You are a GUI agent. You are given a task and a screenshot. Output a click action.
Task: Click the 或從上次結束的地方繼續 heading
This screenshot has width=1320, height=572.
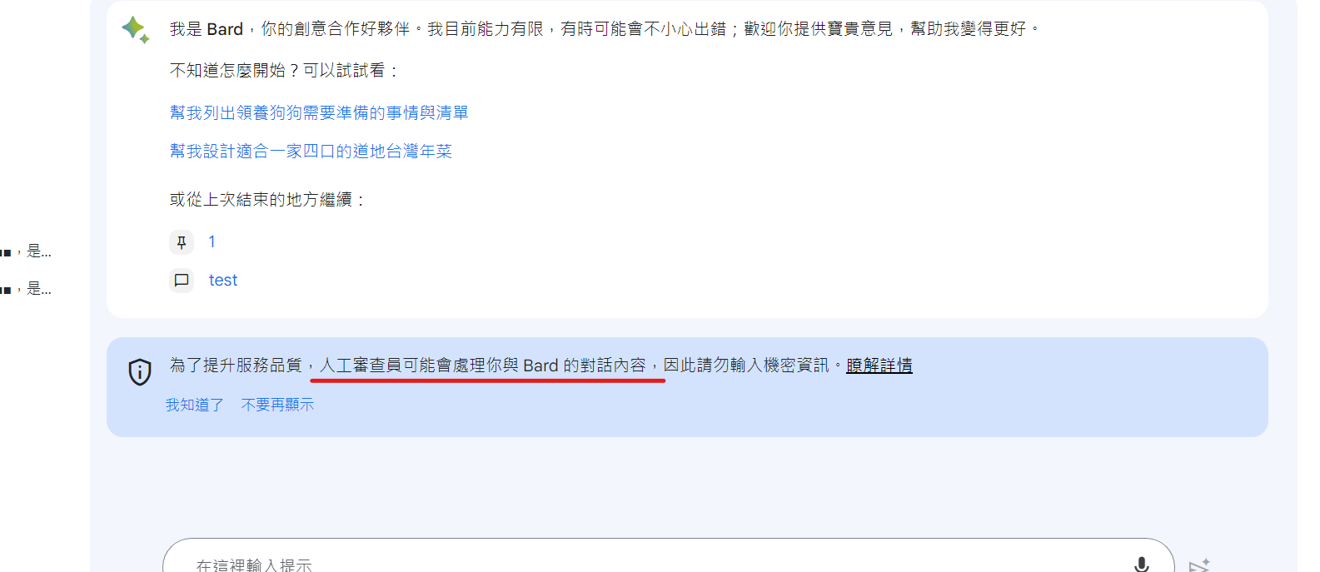(267, 200)
